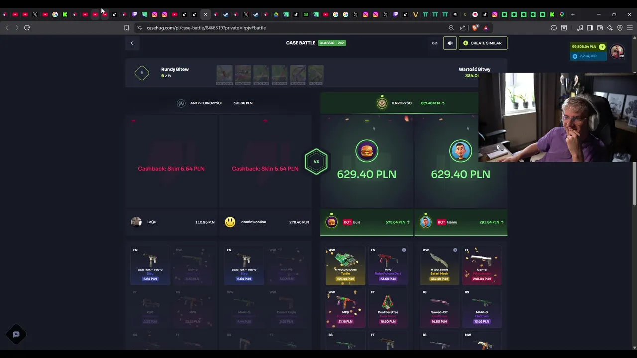Open the browser extensions puzzle icon

point(554,28)
